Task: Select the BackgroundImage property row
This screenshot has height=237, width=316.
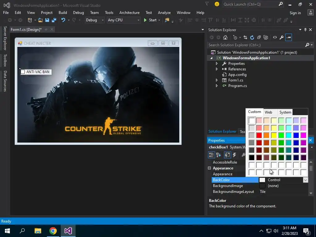Action: click(260, 185)
